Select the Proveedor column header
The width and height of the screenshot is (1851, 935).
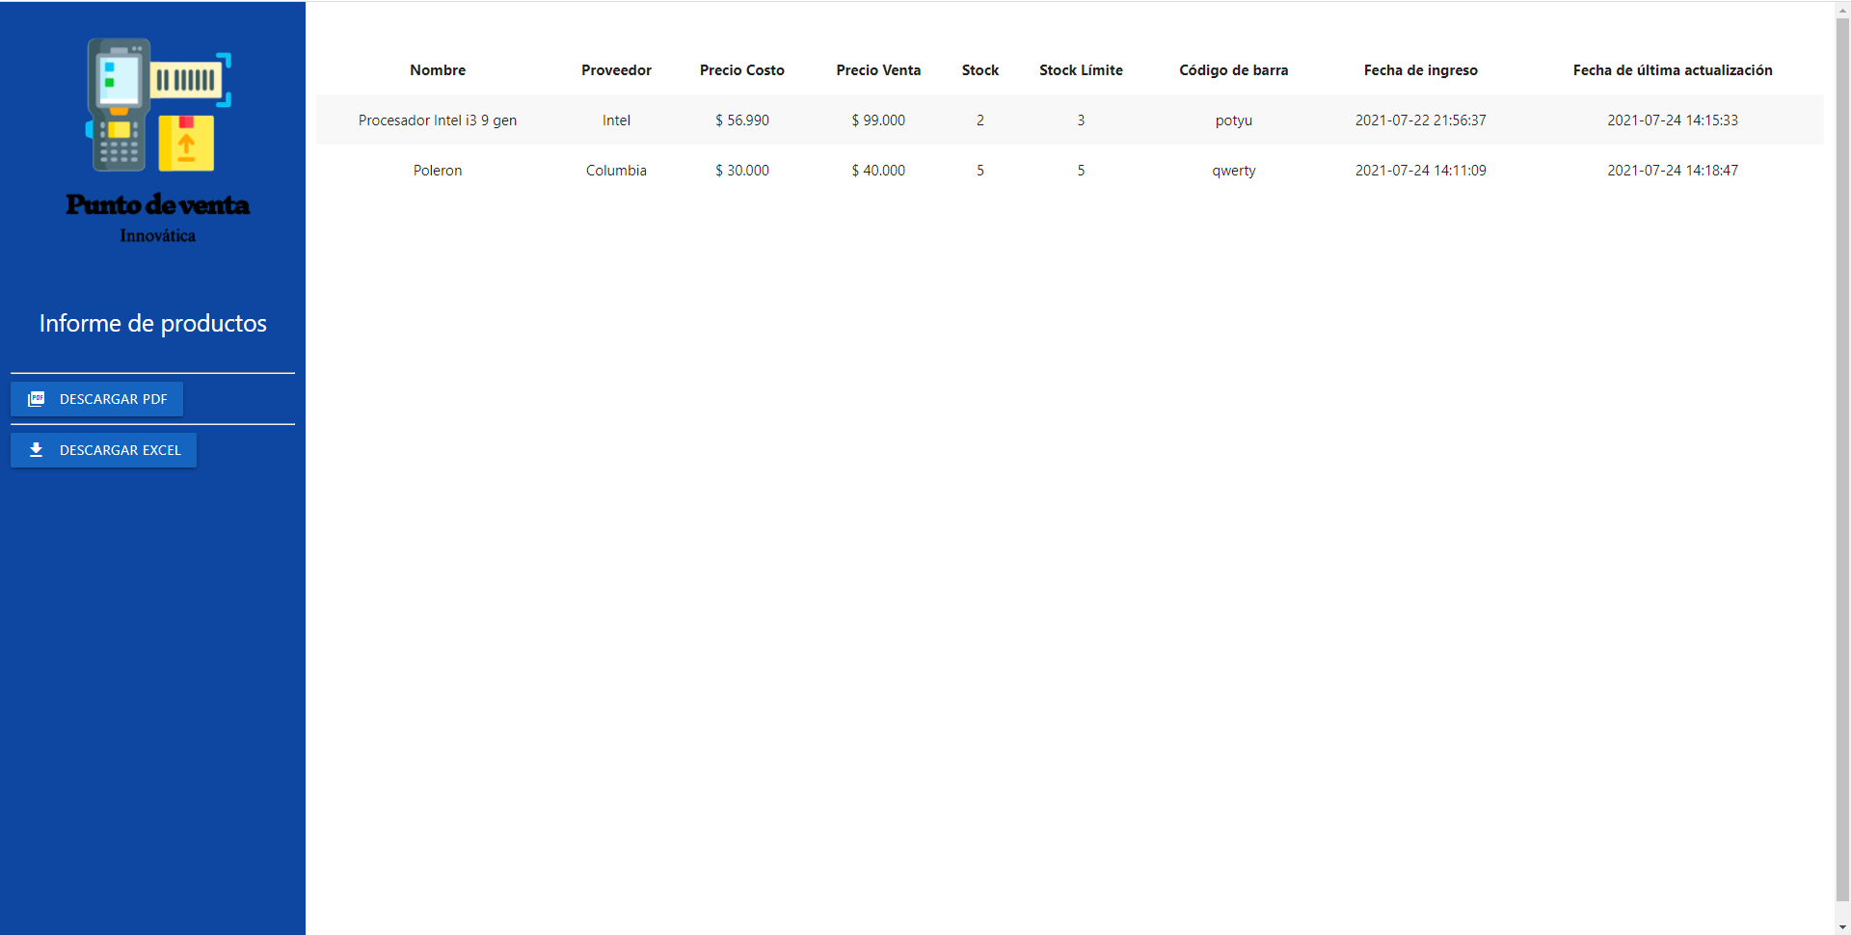[616, 70]
